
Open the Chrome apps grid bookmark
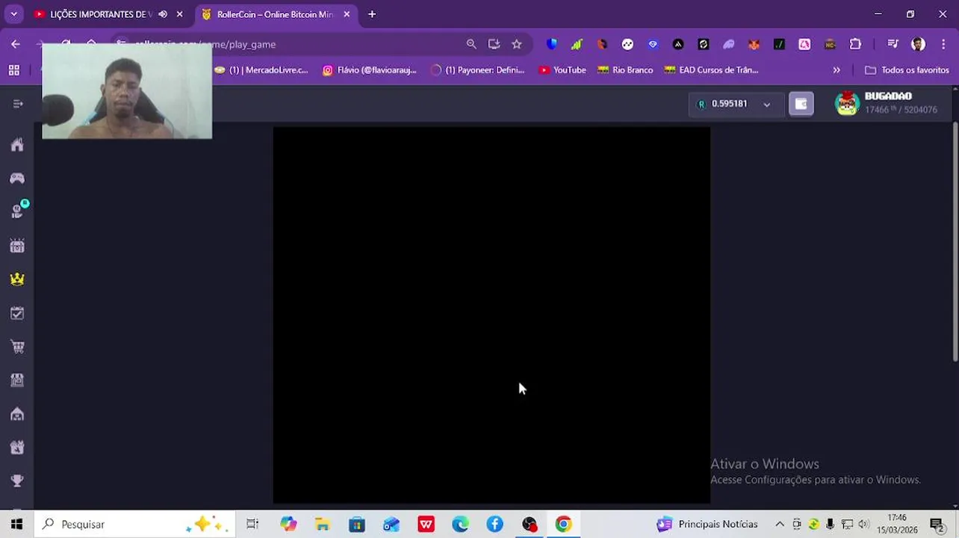[13, 69]
